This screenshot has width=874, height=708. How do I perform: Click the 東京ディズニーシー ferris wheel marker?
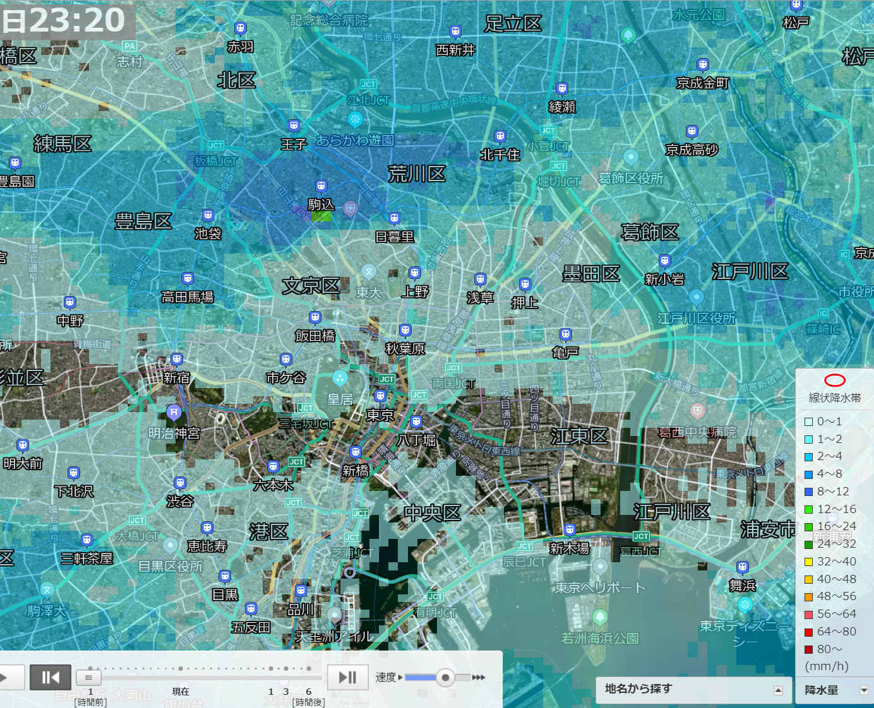pos(745,605)
